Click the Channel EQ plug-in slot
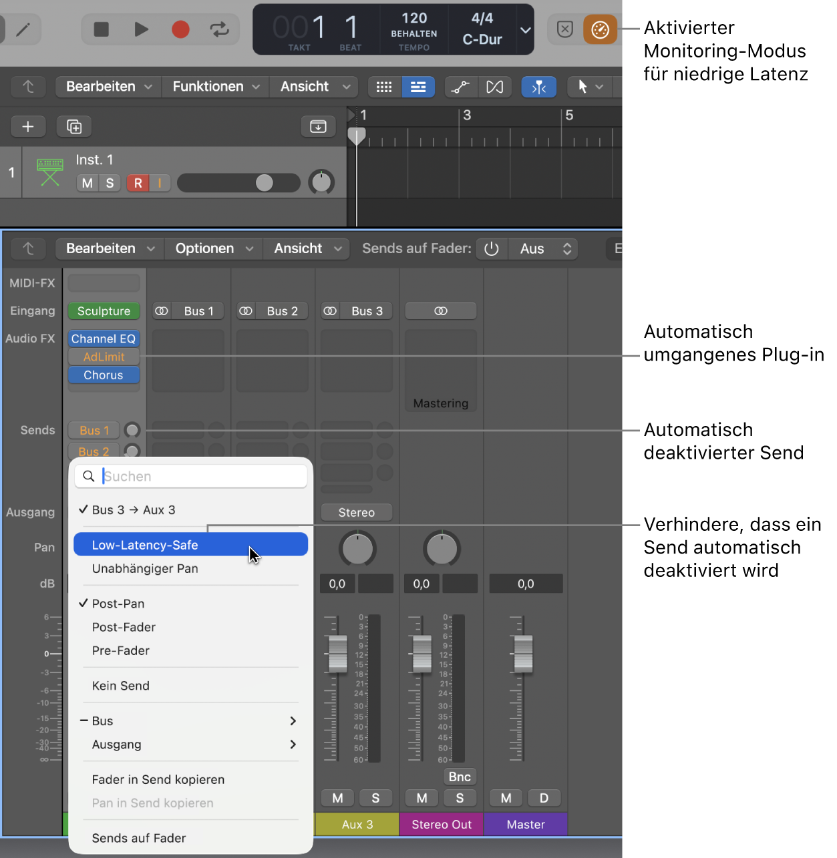This screenshot has width=837, height=858. 104,339
